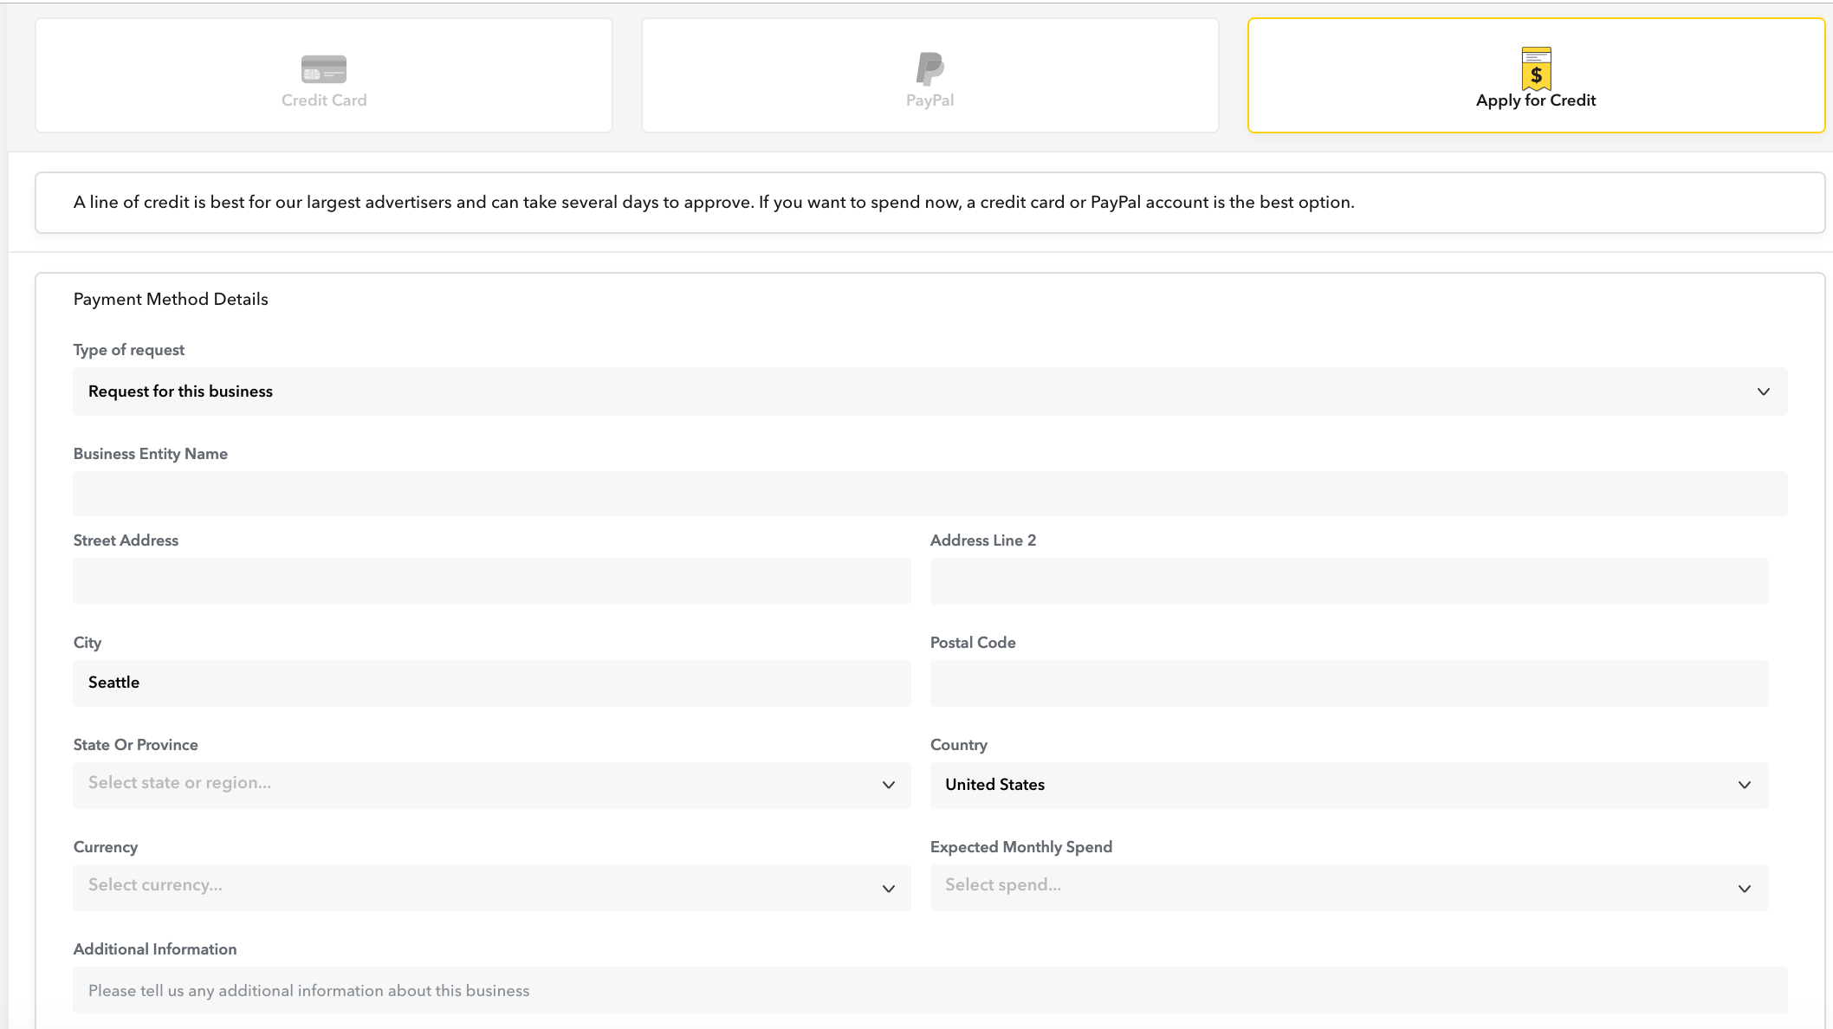Click the PayPal logo icon

pos(929,68)
